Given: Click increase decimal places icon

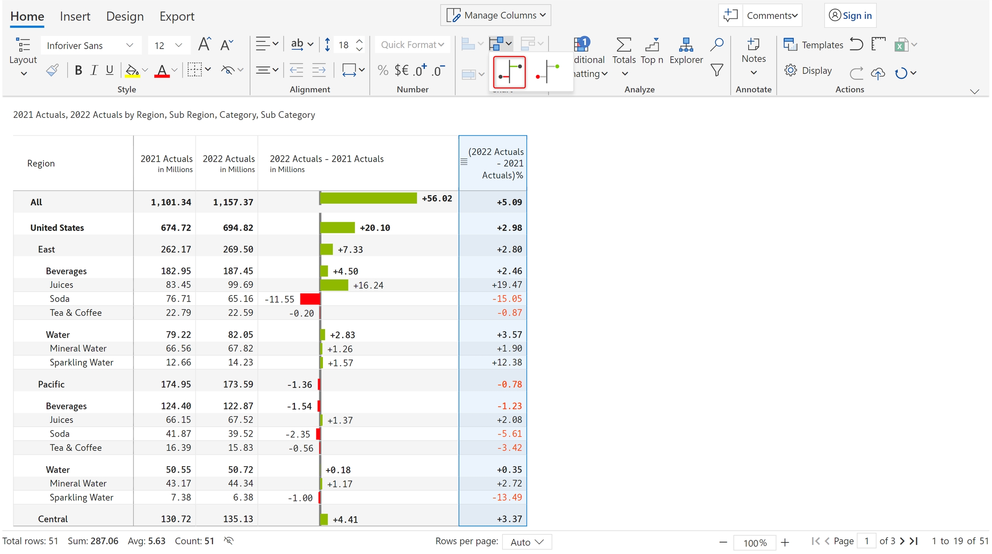Looking at the screenshot, I should [x=420, y=70].
